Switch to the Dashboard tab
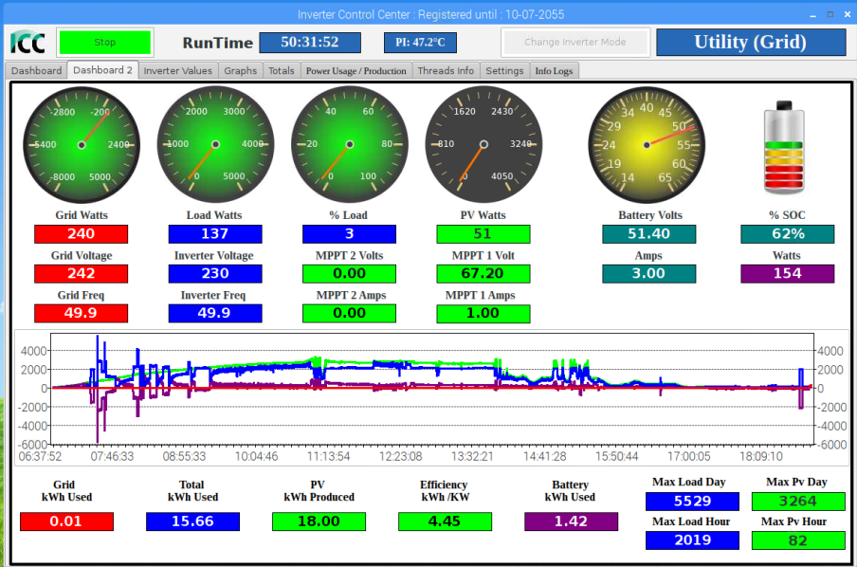This screenshot has height=567, width=857. pyautogui.click(x=37, y=71)
